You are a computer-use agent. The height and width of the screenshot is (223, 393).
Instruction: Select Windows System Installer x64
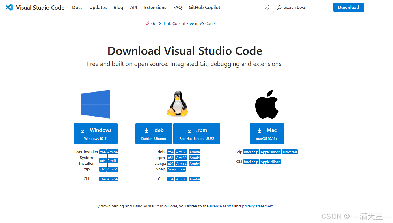pos(103,161)
